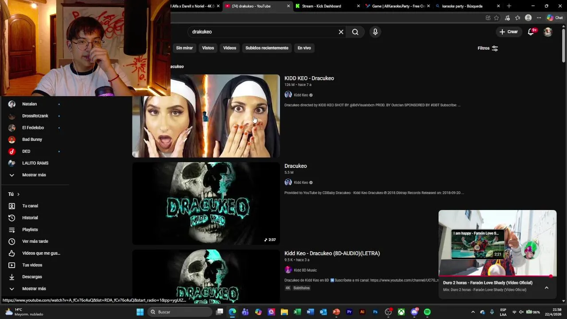Screen dimensions: 567x319
Task: Clear the search box with the X icon
Action: (341, 32)
